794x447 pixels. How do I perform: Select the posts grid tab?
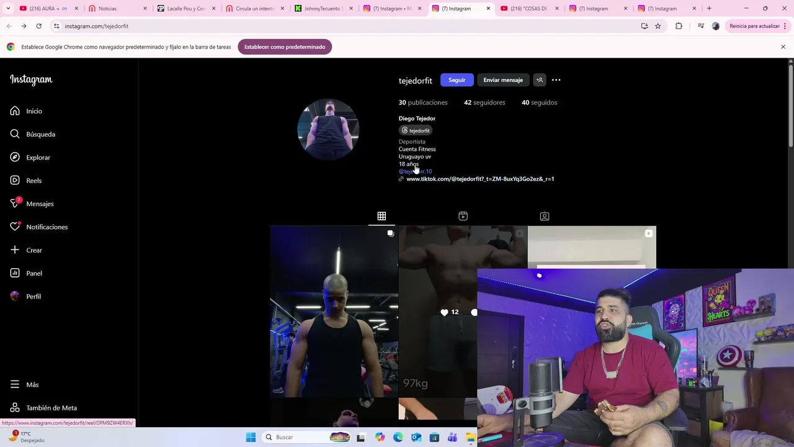point(381,216)
